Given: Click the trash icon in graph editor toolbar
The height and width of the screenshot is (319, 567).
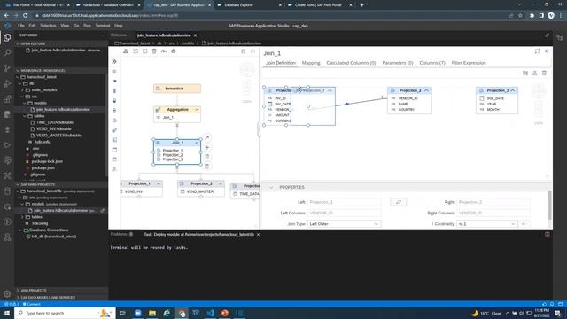Looking at the screenshot, I should point(154,51).
